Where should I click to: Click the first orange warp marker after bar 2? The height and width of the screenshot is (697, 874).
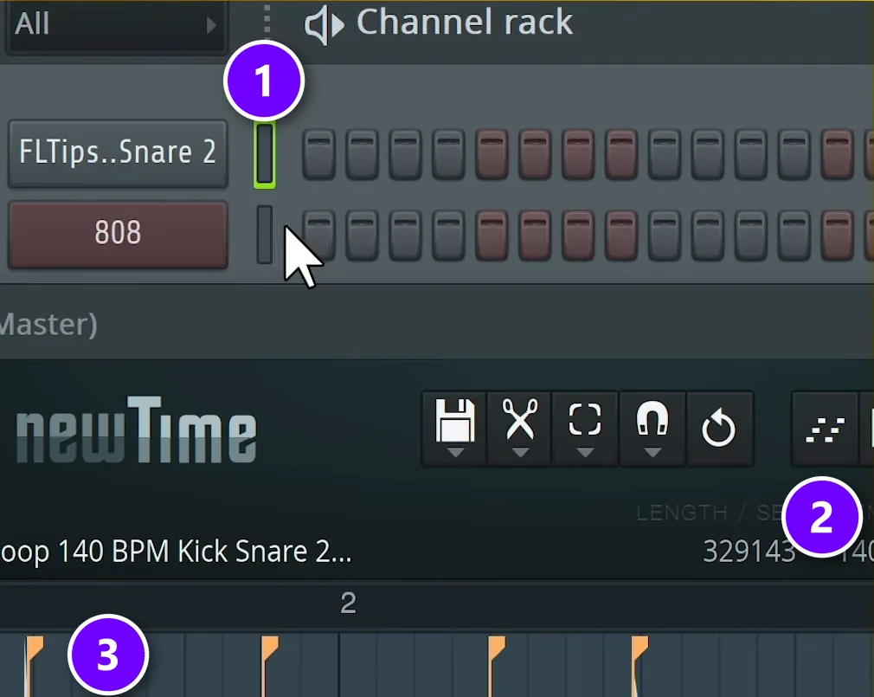497,649
